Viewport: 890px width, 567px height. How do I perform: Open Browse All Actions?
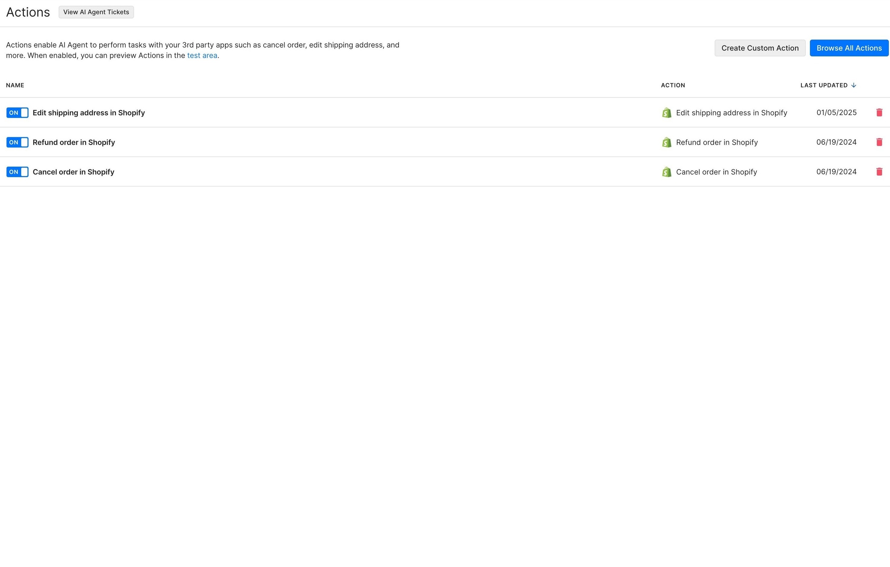pos(849,48)
